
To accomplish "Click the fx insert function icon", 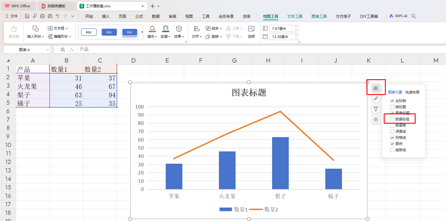I will [72, 50].
